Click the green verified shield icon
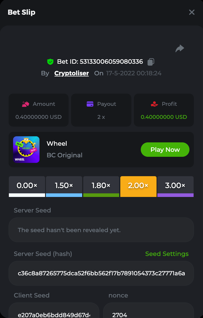The height and width of the screenshot is (318, 203). coord(50,62)
